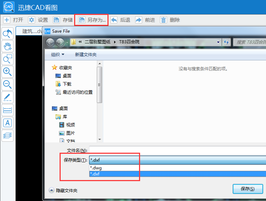The width and height of the screenshot is (266, 201).
Task: Open the layers tool
Action: (x=7, y=136)
